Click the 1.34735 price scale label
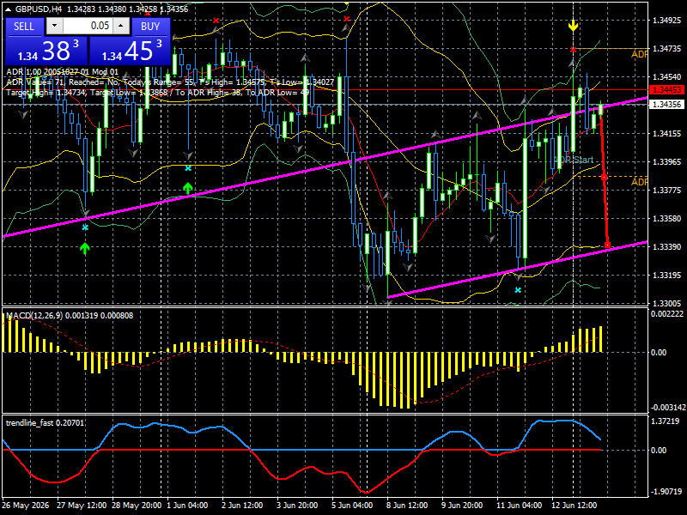This screenshot has width=687, height=515. point(667,49)
